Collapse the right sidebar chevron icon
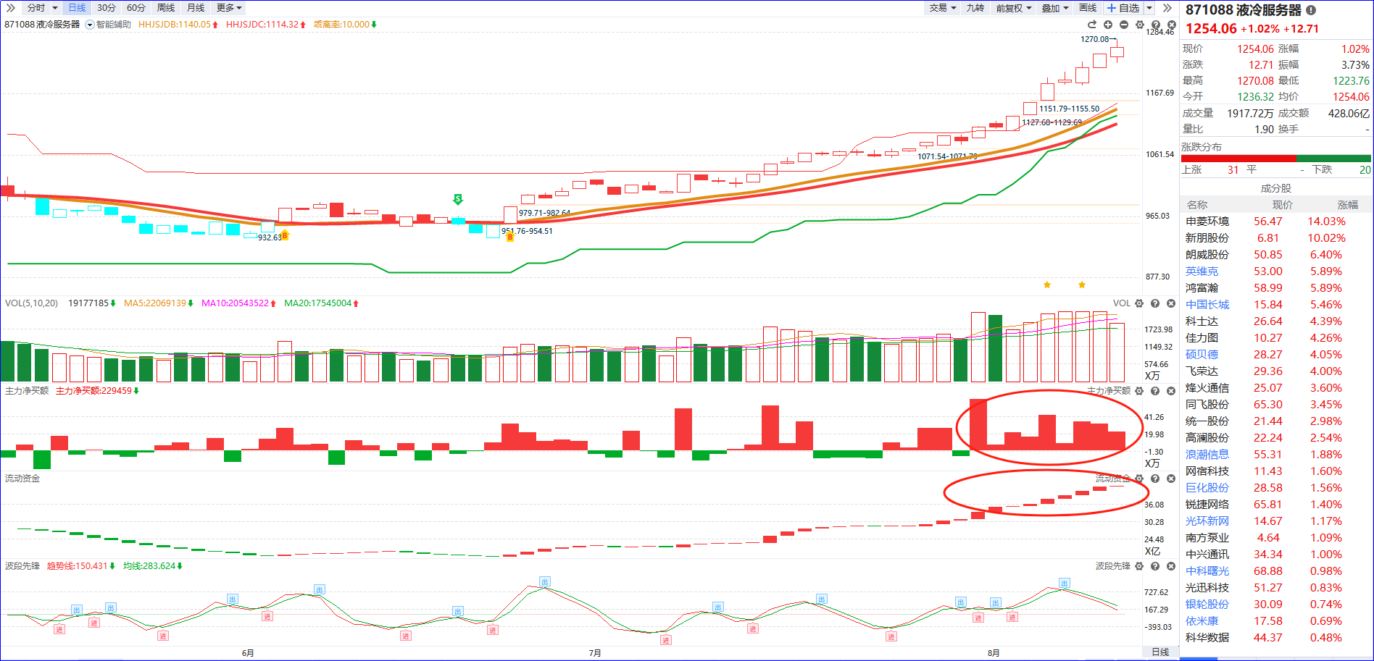The width and height of the screenshot is (1374, 661). (1167, 8)
